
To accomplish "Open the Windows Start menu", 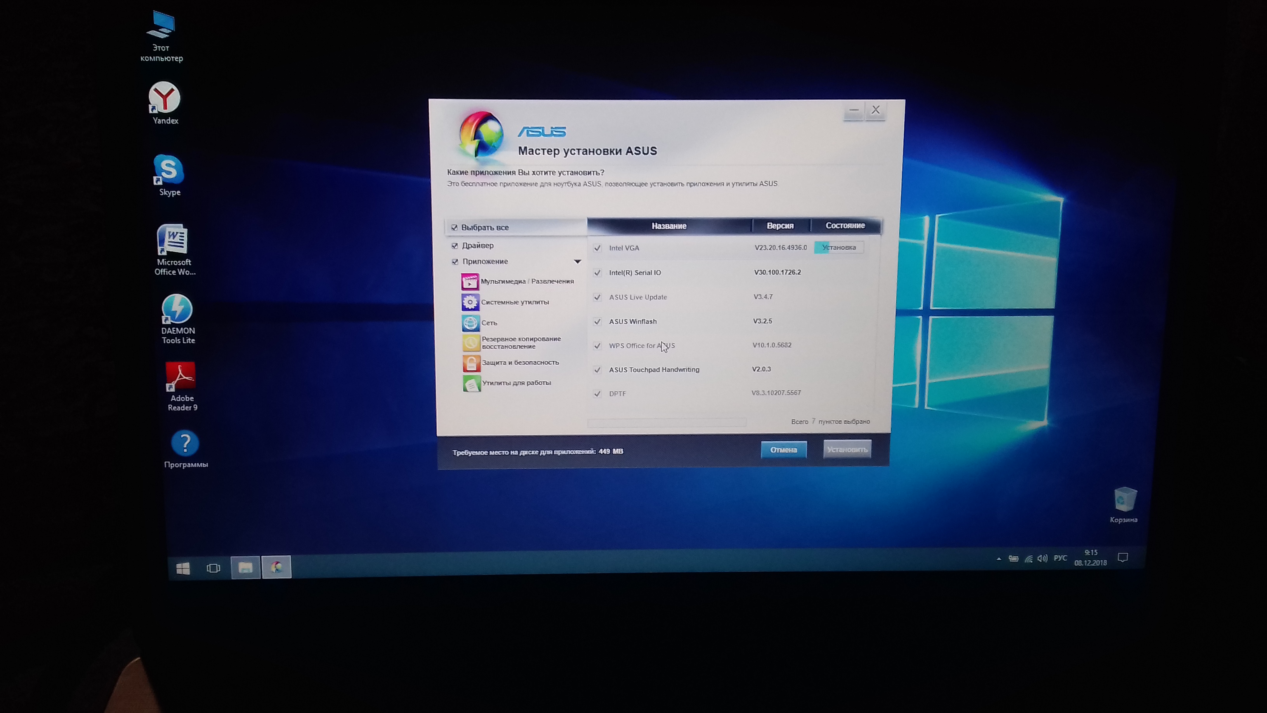I will [x=183, y=568].
